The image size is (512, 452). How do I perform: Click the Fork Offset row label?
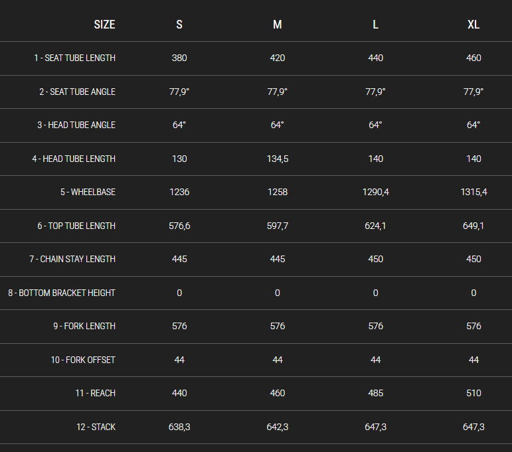tap(83, 360)
